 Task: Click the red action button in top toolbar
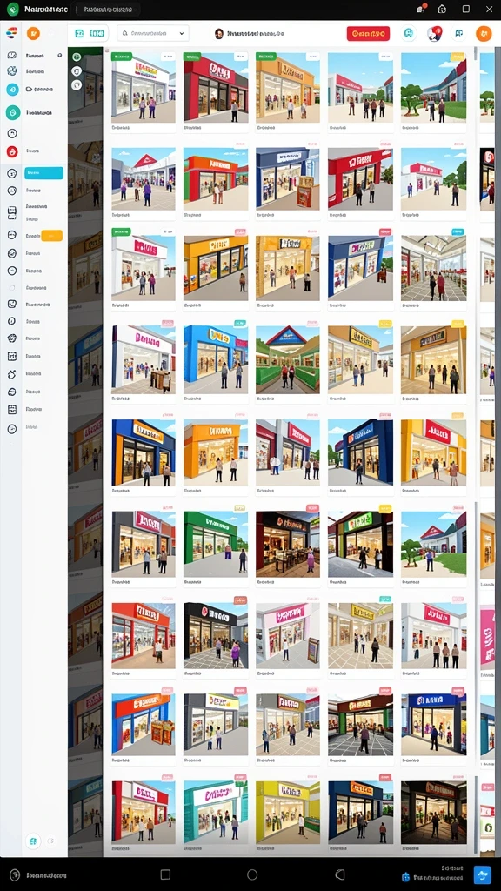click(368, 34)
